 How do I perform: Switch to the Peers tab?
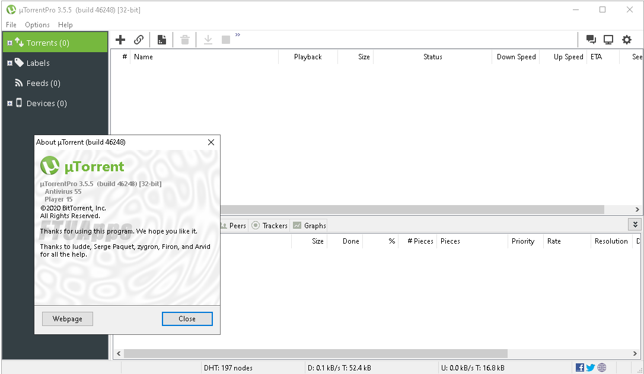click(234, 225)
